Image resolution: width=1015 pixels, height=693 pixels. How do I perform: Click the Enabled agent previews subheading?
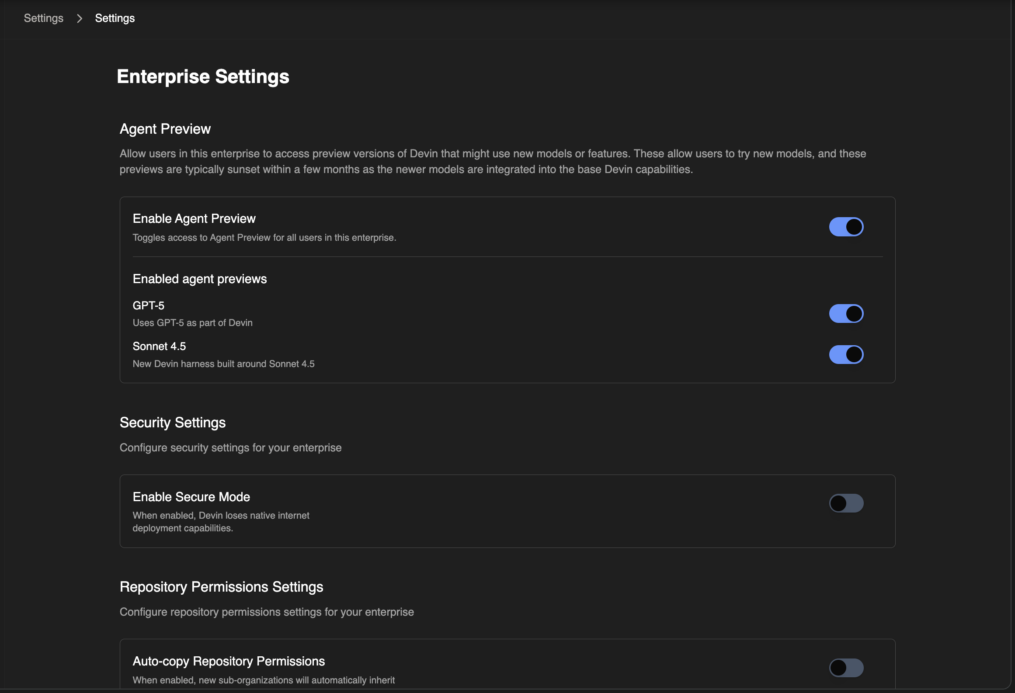[x=200, y=279]
